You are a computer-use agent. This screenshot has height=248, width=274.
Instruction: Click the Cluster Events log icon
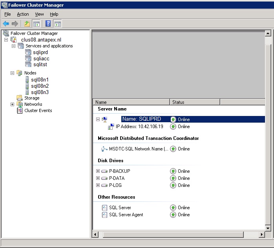coord(20,110)
